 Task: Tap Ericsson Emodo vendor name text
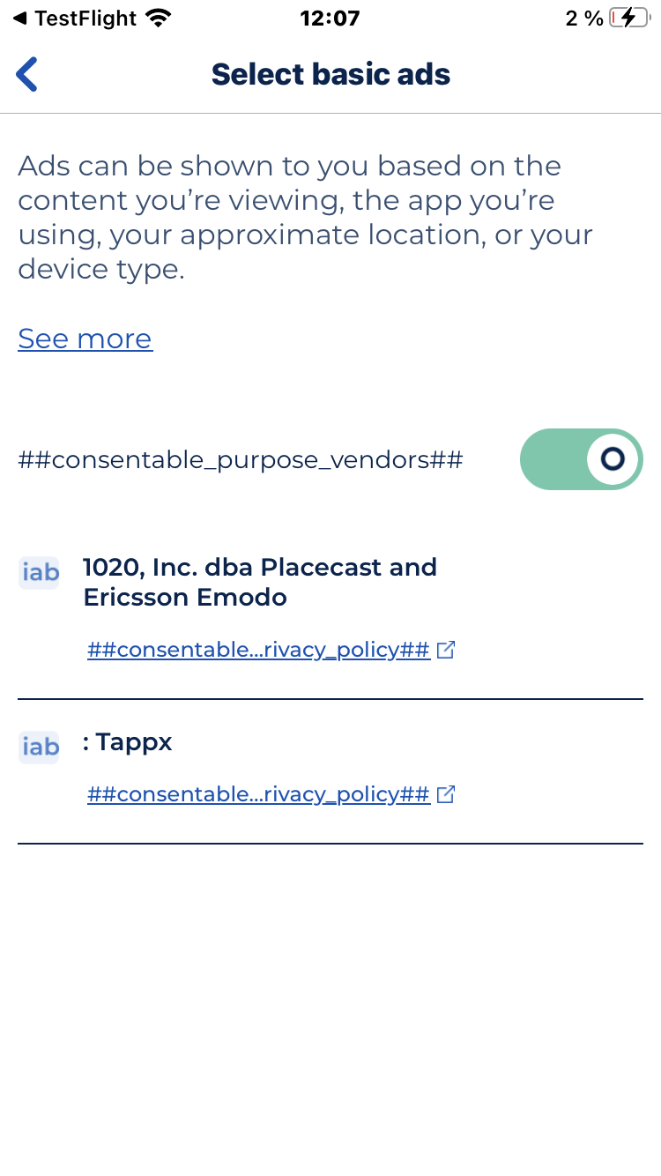tap(185, 598)
